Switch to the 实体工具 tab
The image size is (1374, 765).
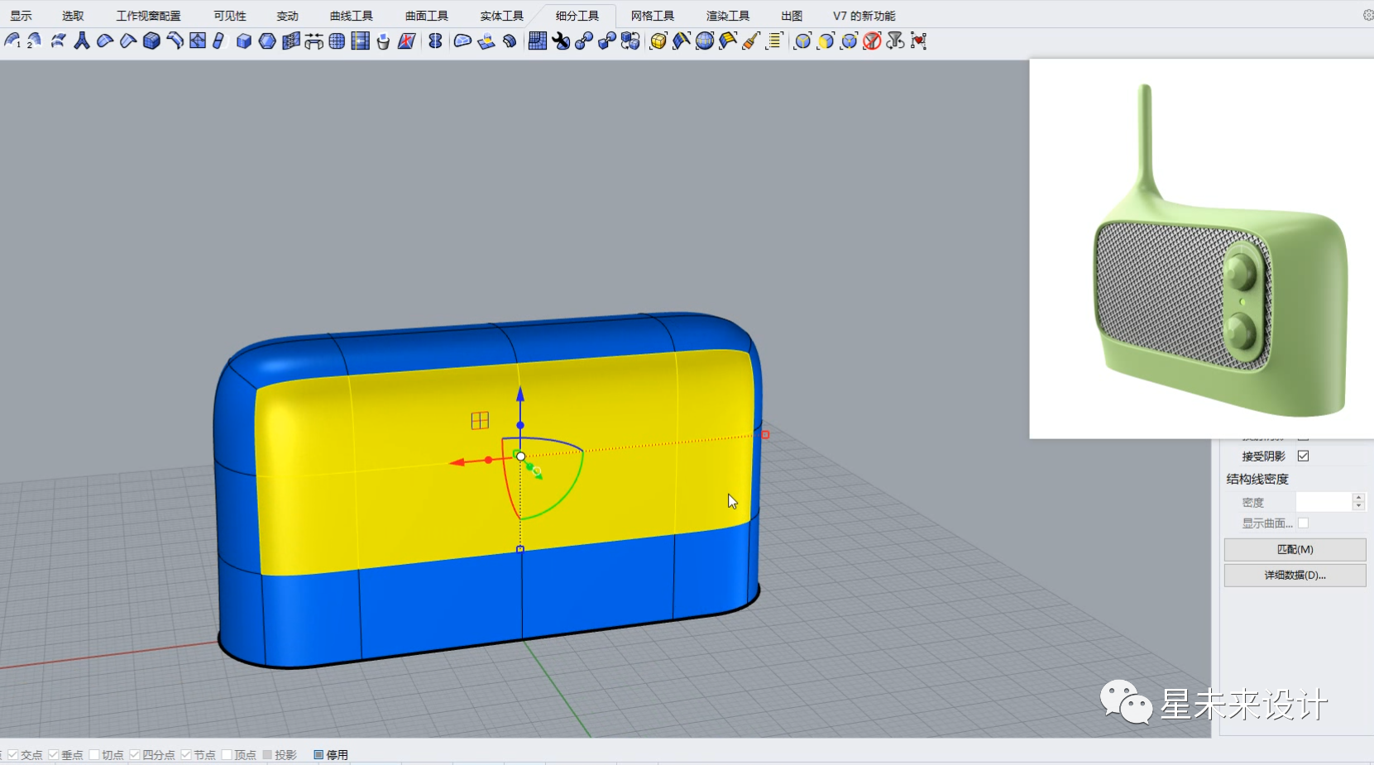pyautogui.click(x=502, y=16)
